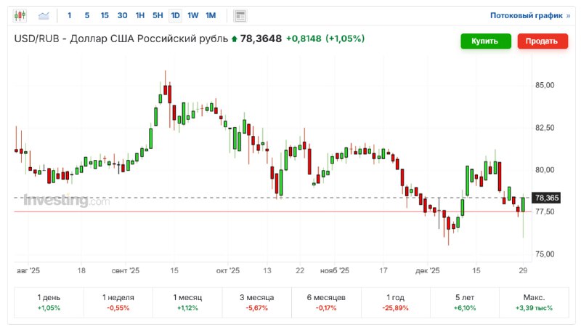This screenshot has height=327, width=581.
Task: Select the 1 minute interval
Action: tap(70, 15)
